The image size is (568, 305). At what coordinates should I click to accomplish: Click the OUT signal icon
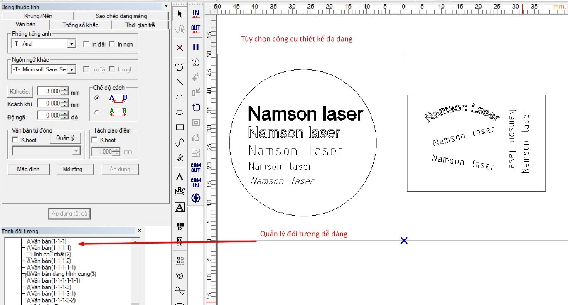[196, 29]
